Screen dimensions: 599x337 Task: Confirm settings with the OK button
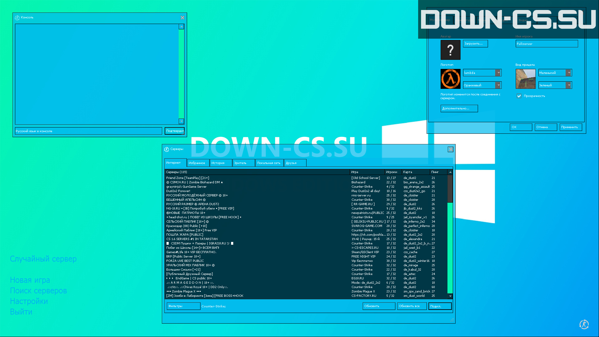[521, 127]
